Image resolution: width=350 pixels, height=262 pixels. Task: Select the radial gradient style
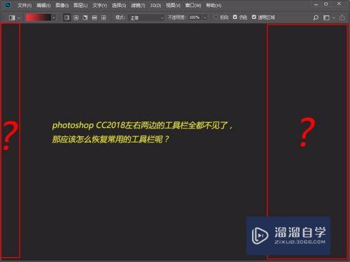(76, 17)
